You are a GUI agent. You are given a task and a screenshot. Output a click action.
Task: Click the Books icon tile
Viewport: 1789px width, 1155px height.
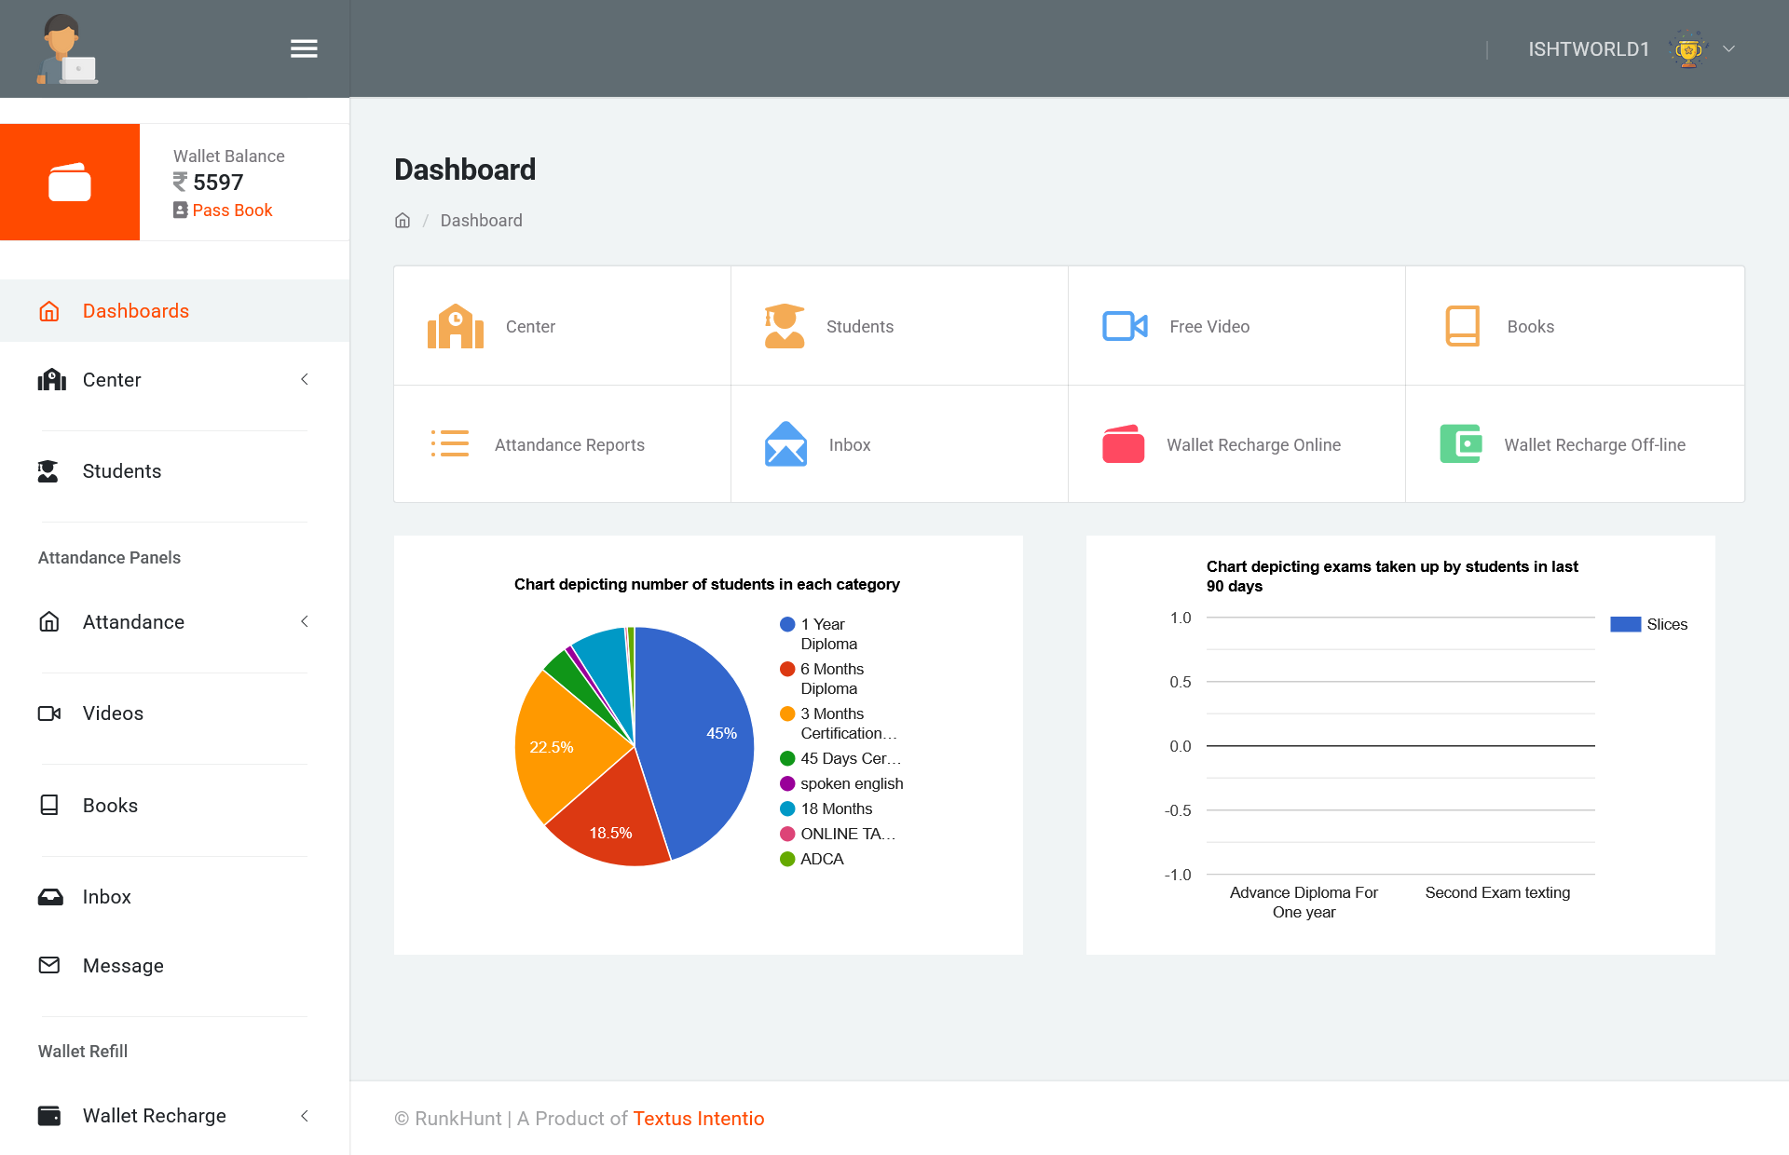click(1462, 326)
